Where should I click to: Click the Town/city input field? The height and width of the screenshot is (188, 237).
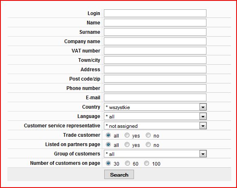155,60
